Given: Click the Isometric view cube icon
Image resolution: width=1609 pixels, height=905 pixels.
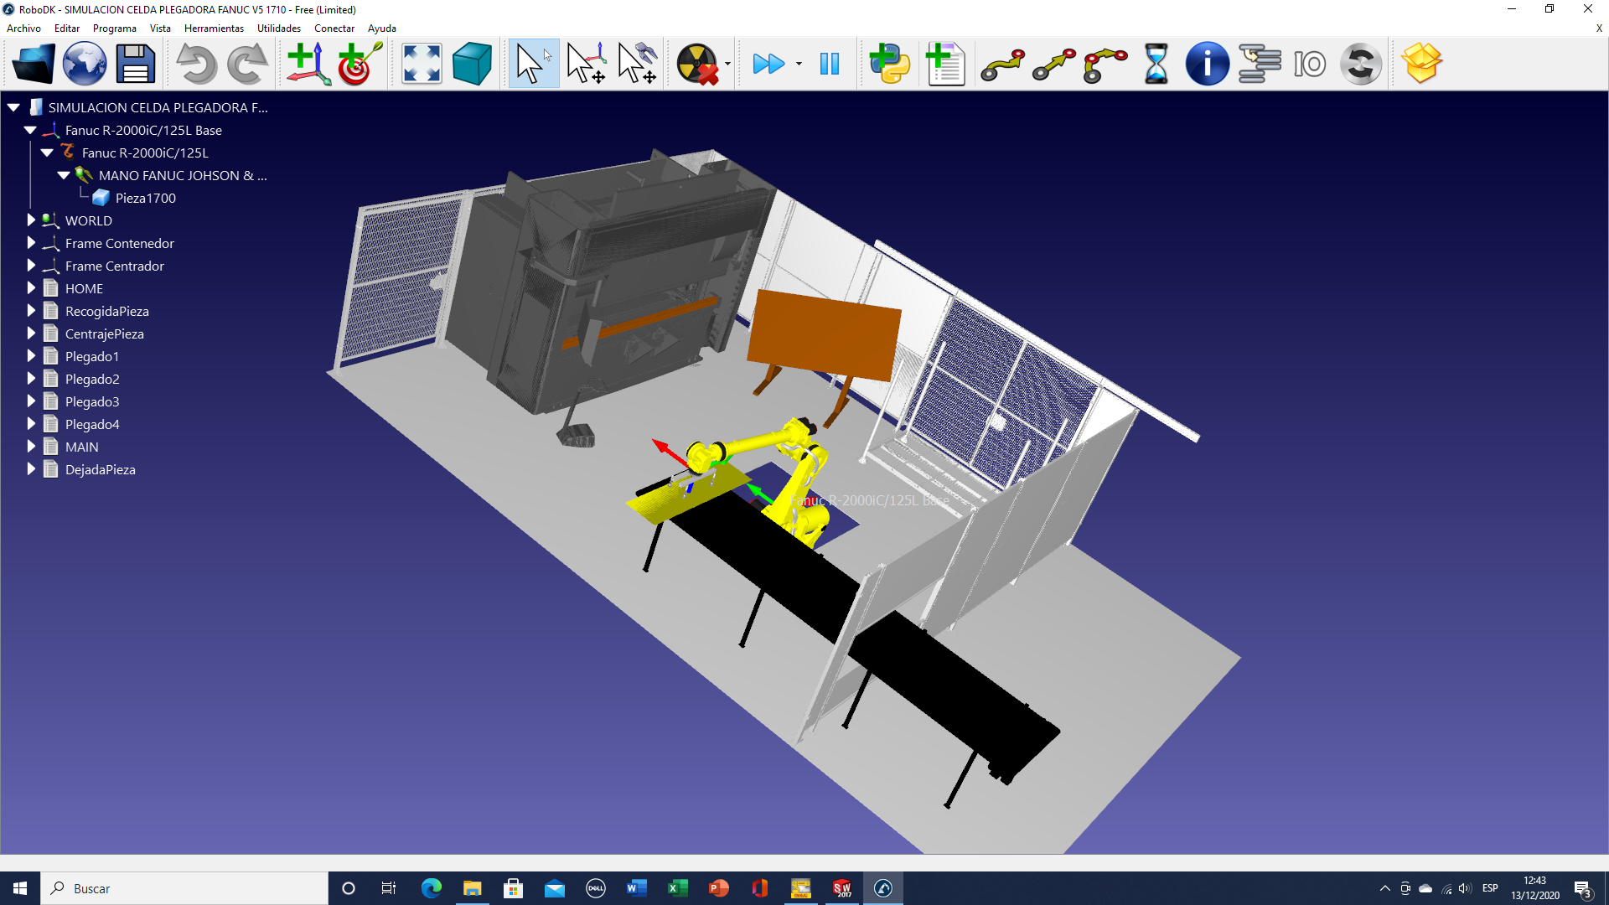Looking at the screenshot, I should (472, 64).
